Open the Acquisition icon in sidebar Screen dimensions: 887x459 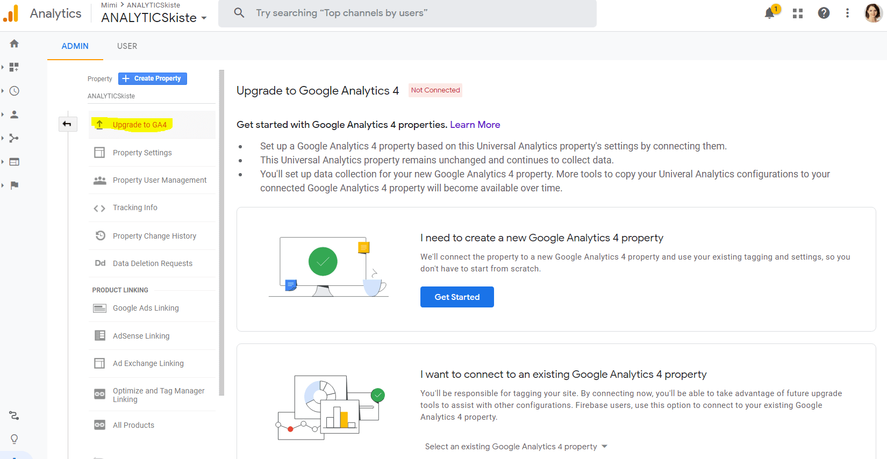(15, 138)
